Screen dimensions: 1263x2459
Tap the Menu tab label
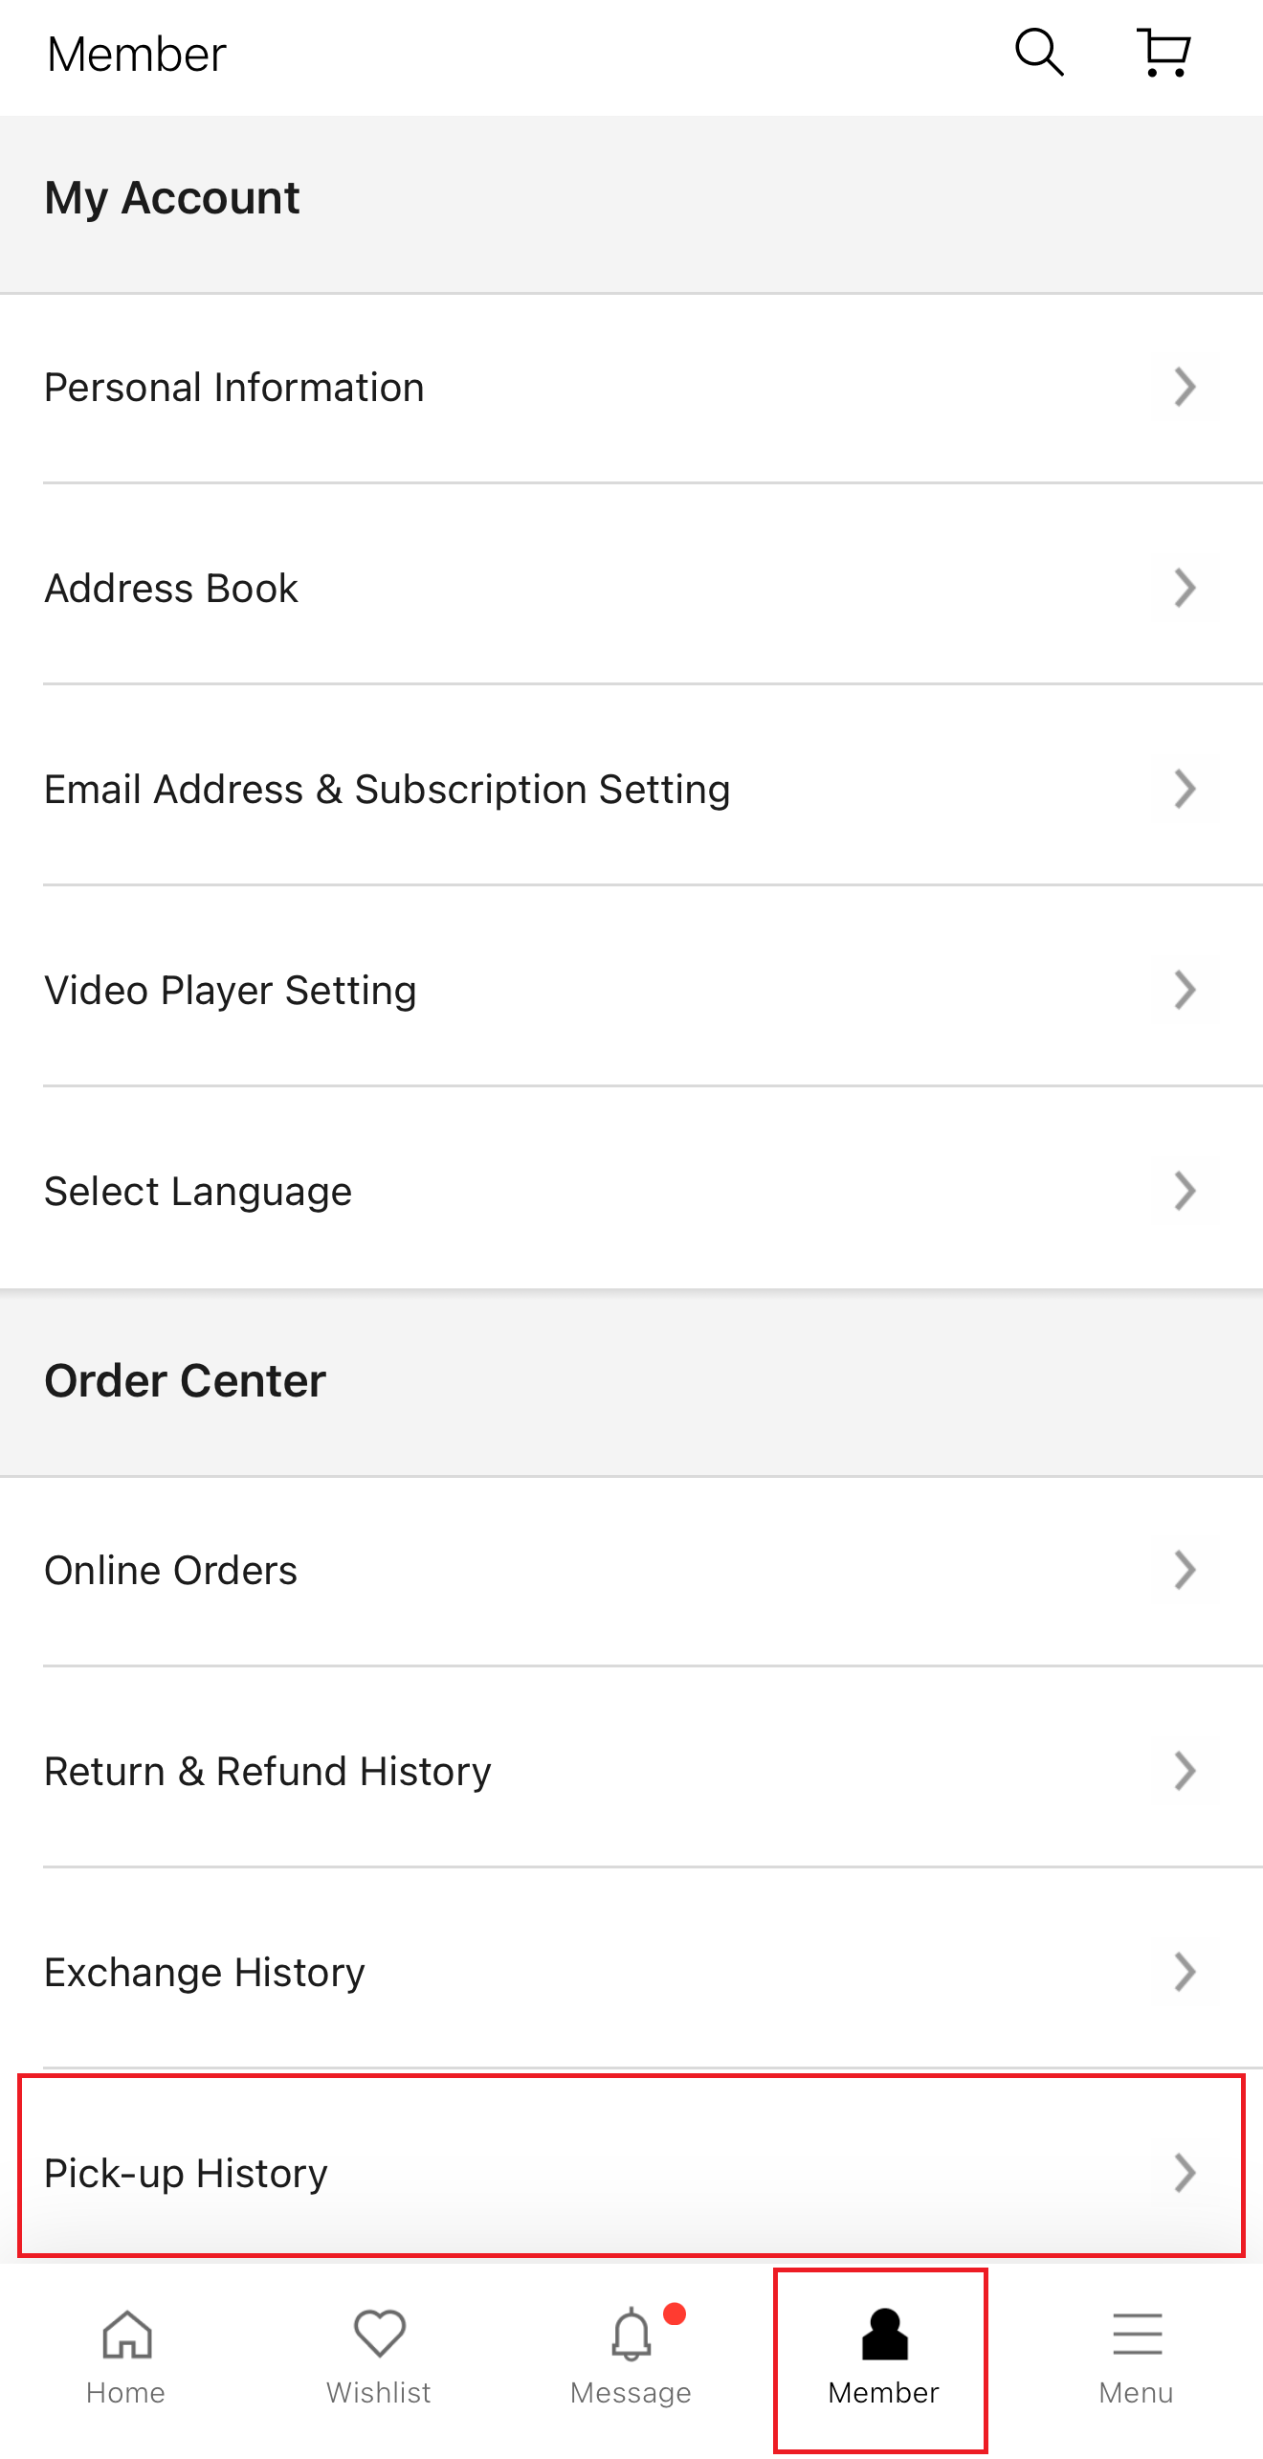point(1136,2393)
